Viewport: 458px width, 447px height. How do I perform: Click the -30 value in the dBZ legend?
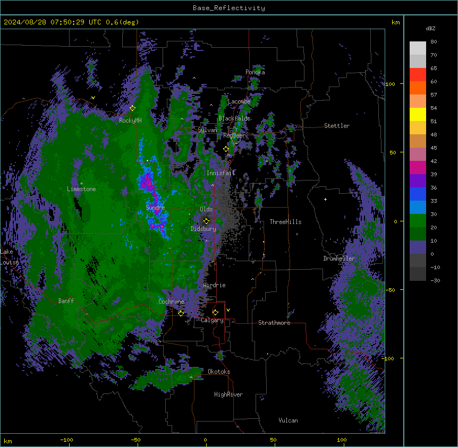coord(435,281)
